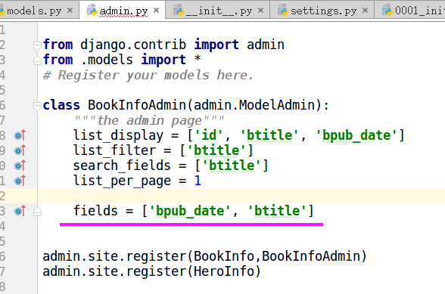Place cursor on the empty highlighted line

coord(241,196)
